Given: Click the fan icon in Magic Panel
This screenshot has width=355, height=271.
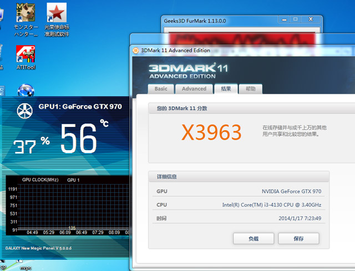Looking at the screenshot, I should [x=24, y=111].
